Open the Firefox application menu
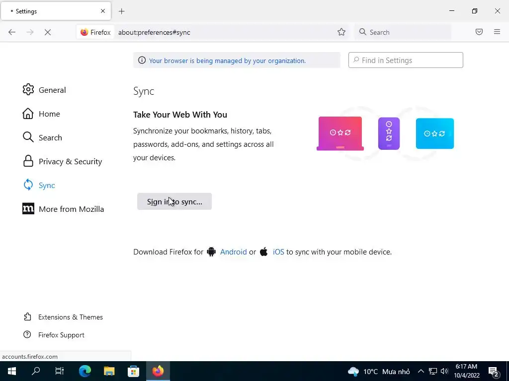 497,32
